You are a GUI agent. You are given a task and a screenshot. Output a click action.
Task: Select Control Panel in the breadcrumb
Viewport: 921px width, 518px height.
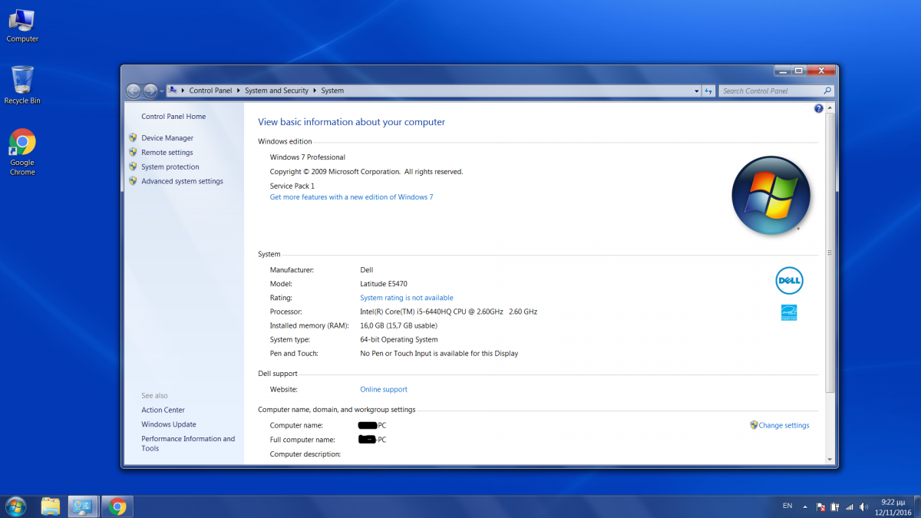210,91
